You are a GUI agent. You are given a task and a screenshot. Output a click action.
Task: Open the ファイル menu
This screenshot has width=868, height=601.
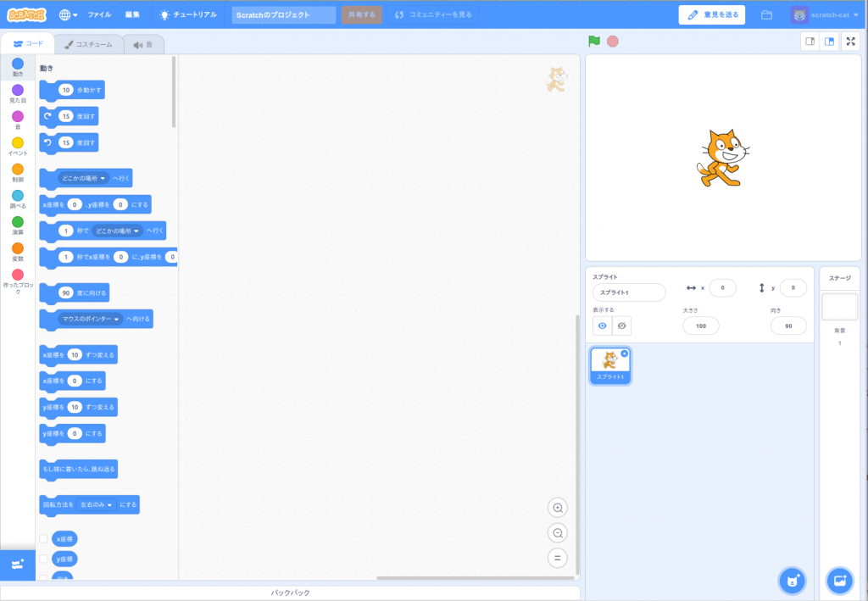tap(100, 15)
